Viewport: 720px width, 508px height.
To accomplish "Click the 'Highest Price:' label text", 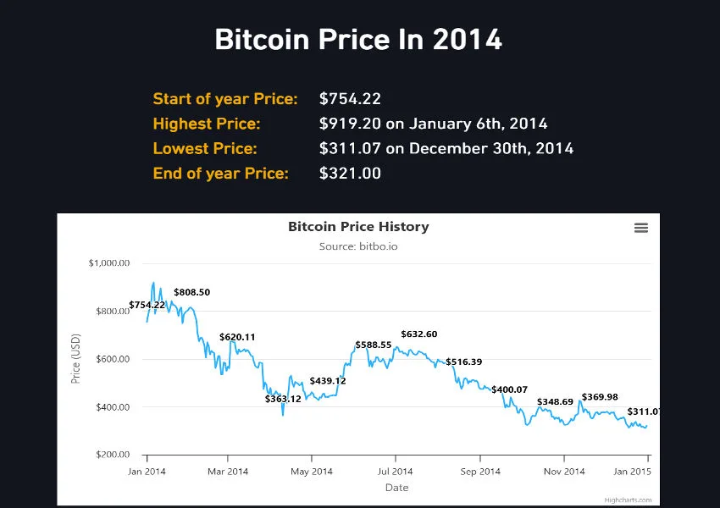I will pyautogui.click(x=207, y=124).
